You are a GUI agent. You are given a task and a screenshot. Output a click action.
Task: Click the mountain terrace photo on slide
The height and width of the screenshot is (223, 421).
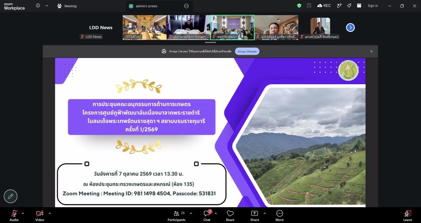coord(301,145)
